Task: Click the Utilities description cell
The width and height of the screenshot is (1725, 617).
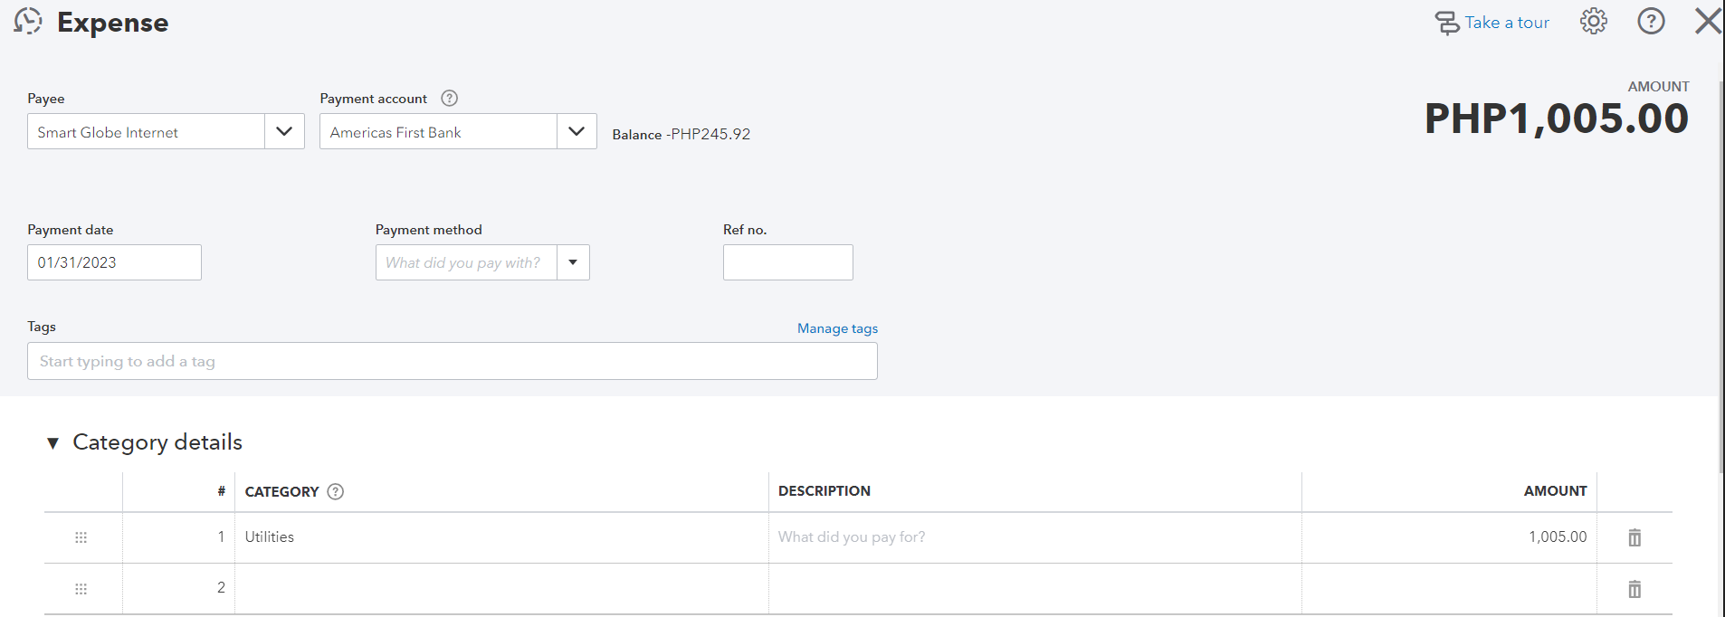Action: (1034, 537)
